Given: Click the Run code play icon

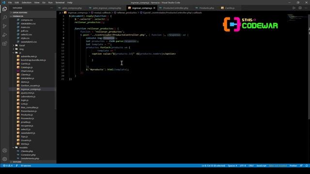Looking at the screenshot, I should click(x=294, y=8).
